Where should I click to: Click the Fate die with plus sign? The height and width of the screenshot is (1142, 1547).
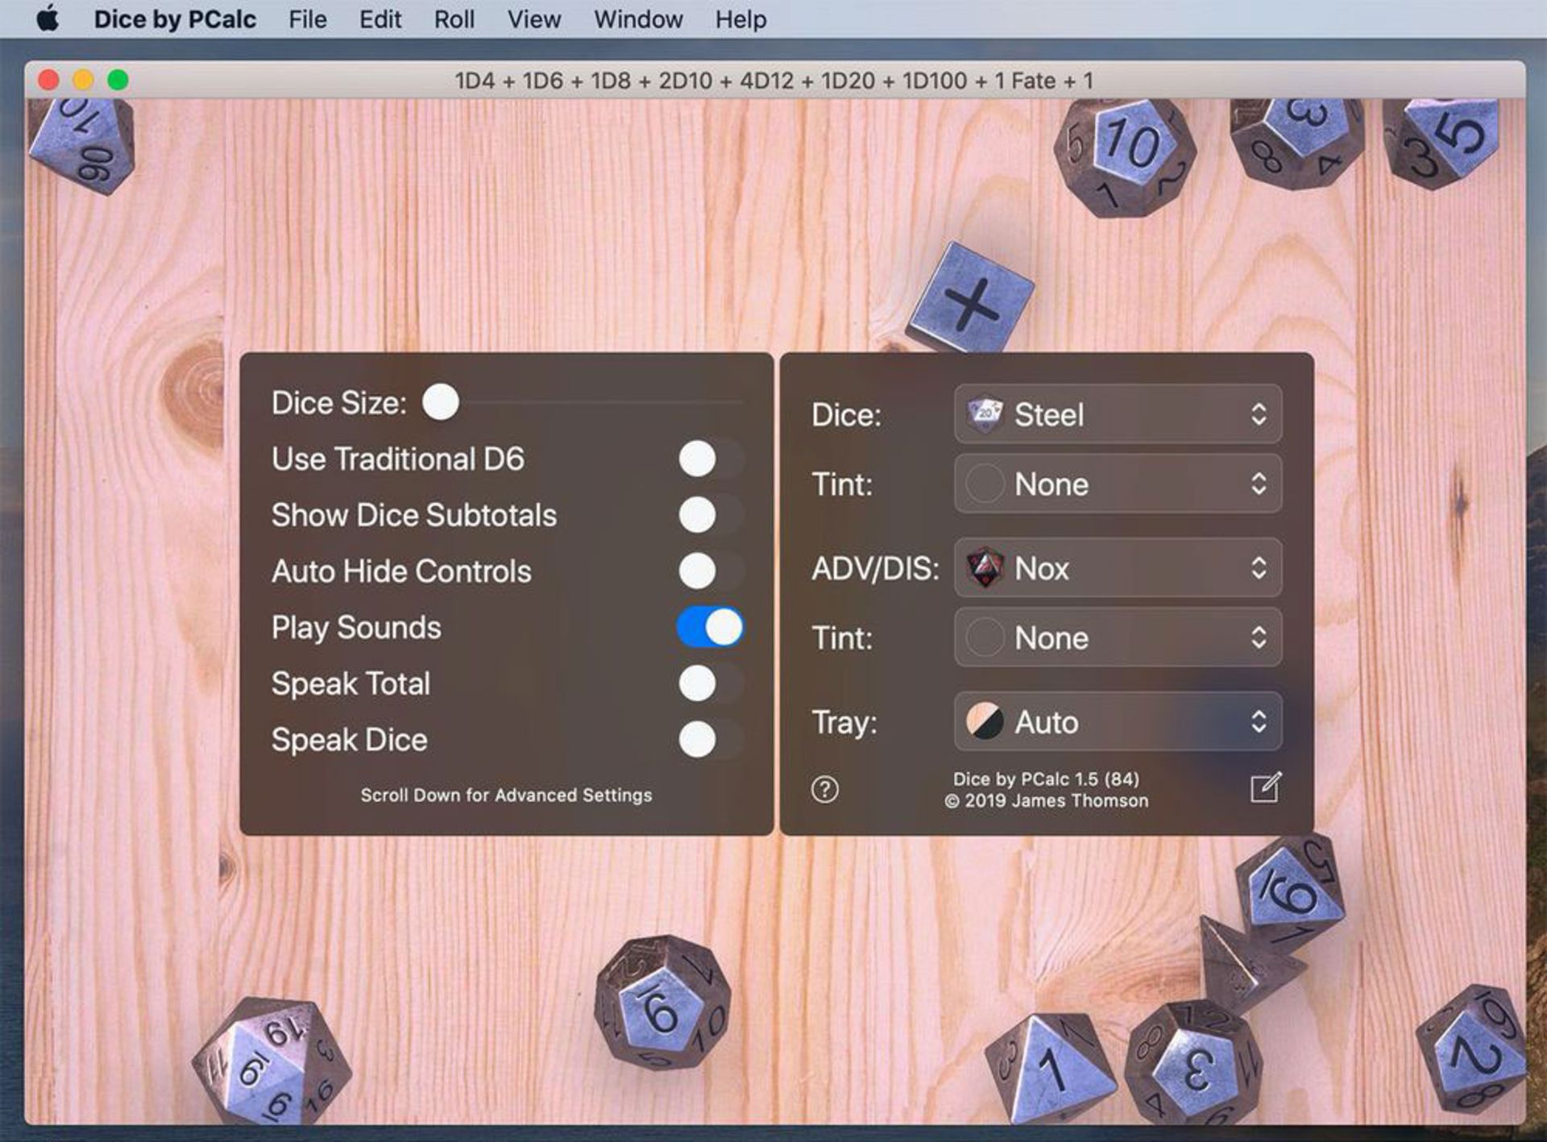pos(971,300)
